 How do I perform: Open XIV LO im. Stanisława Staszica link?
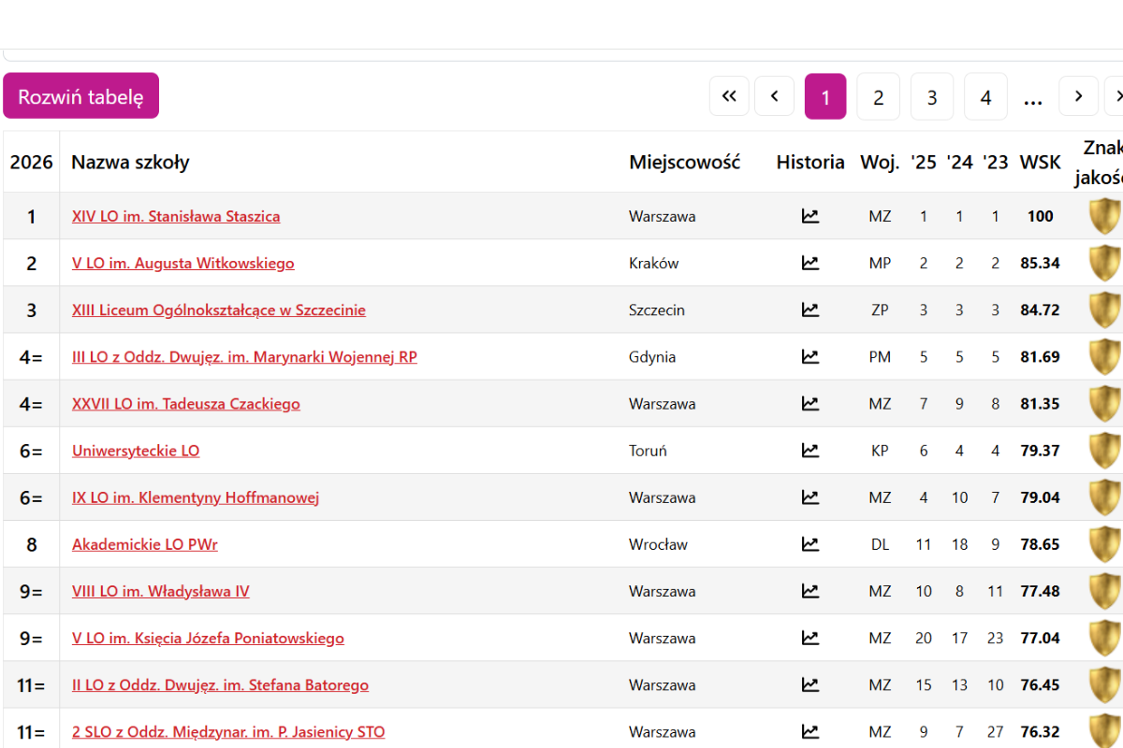pos(176,216)
